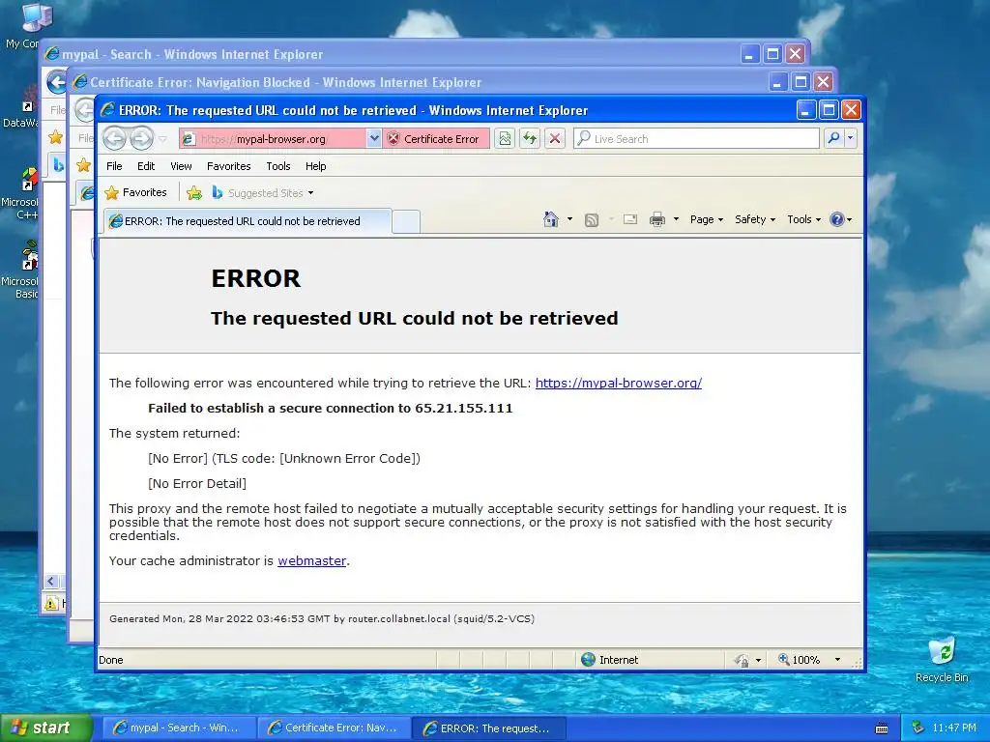The image size is (990, 742).
Task: Open the Edit menu
Action: [146, 166]
